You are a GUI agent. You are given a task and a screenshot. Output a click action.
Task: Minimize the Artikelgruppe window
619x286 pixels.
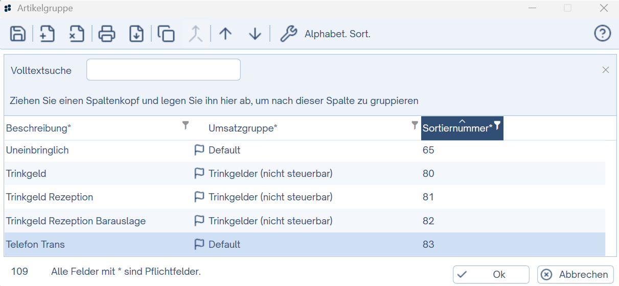tap(533, 8)
